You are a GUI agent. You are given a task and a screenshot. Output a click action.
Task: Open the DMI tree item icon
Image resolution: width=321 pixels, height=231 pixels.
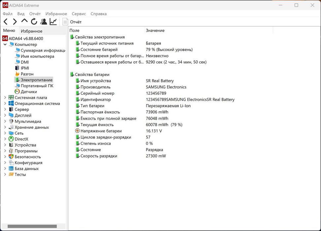click(x=18, y=62)
